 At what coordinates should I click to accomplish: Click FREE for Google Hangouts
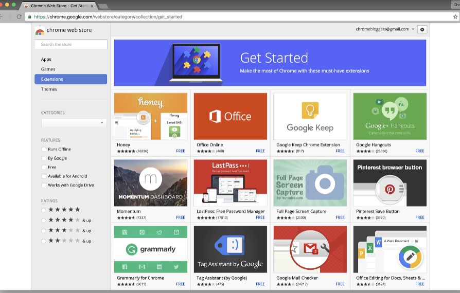(x=420, y=151)
